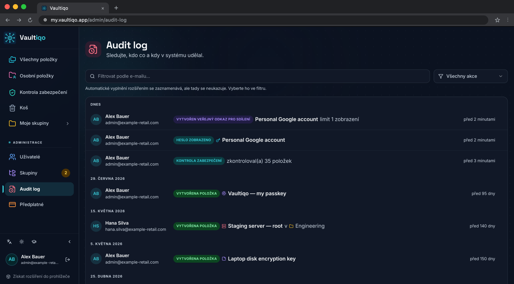Click Získat rozšíření do prohlížeče link
The width and height of the screenshot is (514, 284).
tap(38, 276)
